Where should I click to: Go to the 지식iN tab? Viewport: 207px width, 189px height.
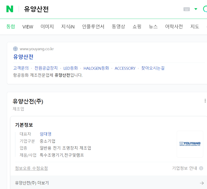(68, 27)
